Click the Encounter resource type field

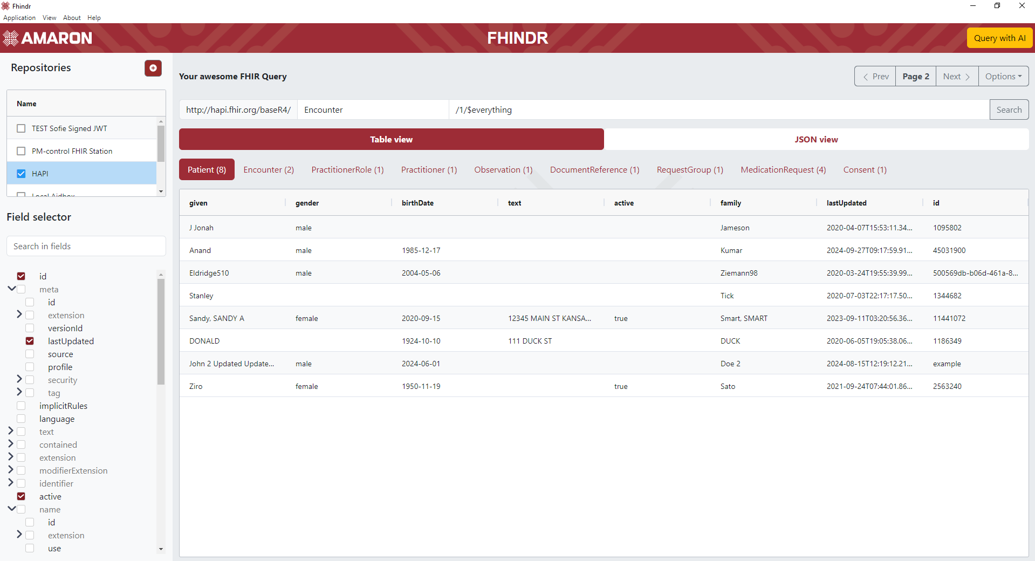[x=373, y=110]
